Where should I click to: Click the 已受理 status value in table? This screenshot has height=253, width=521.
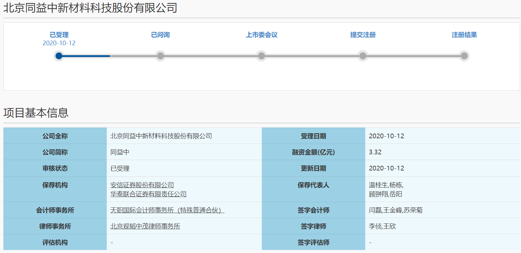pos(120,168)
